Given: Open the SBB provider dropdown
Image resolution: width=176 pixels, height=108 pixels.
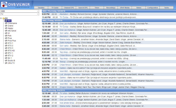Looking at the screenshot, I should 20,11.
